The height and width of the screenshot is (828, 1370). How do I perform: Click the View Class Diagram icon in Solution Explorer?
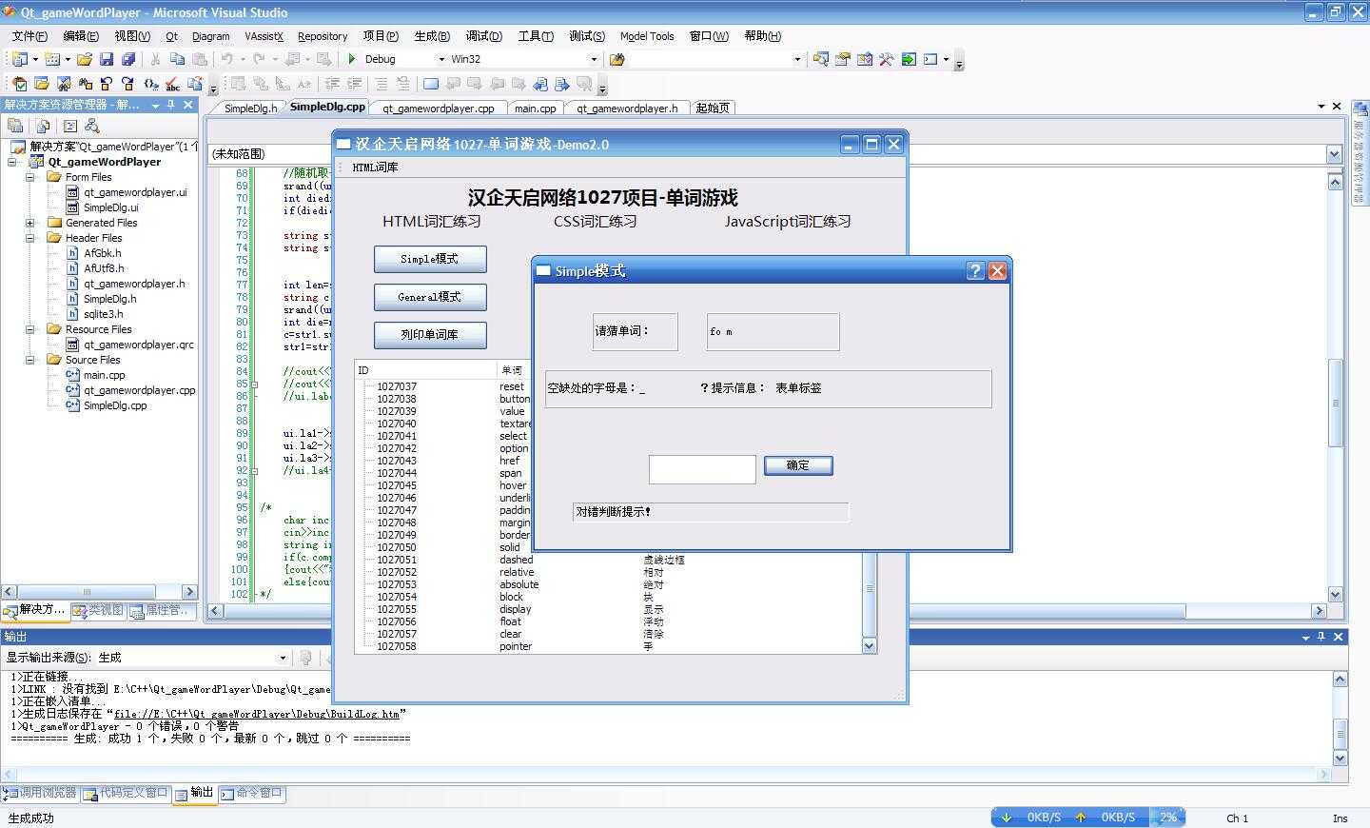coord(92,126)
